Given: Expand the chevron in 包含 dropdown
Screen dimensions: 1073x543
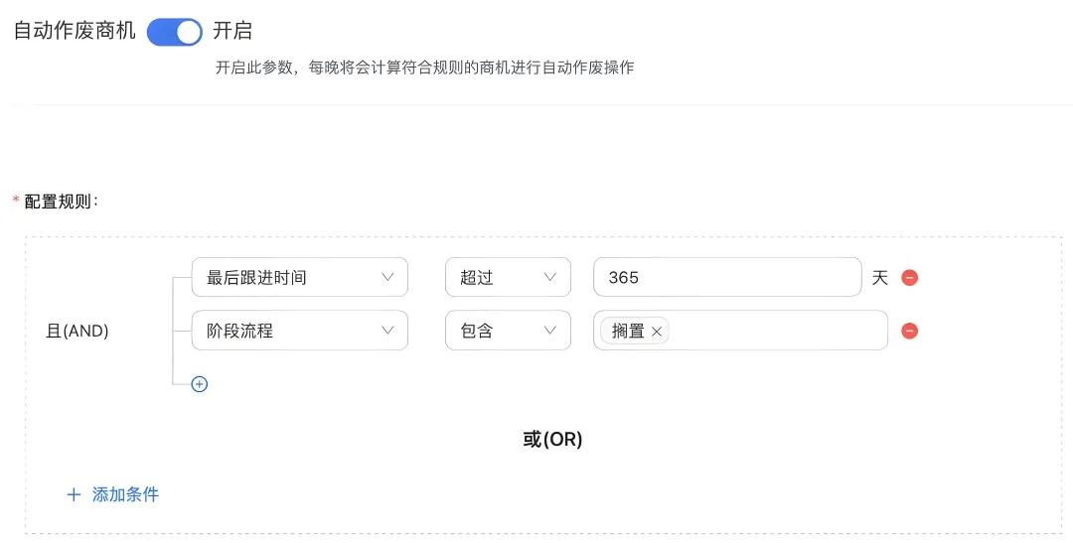Looking at the screenshot, I should pyautogui.click(x=549, y=331).
